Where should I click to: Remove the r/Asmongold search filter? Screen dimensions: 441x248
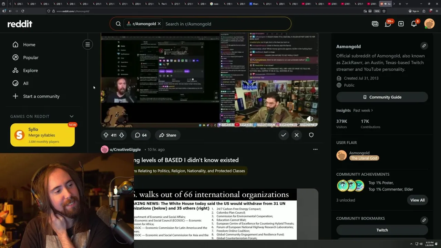click(x=159, y=24)
